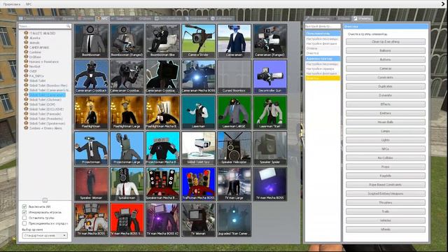Viewport: 448px width, 252px height.
Task: Select the Cameraman (Ranged) NPC icon
Action: point(269,41)
